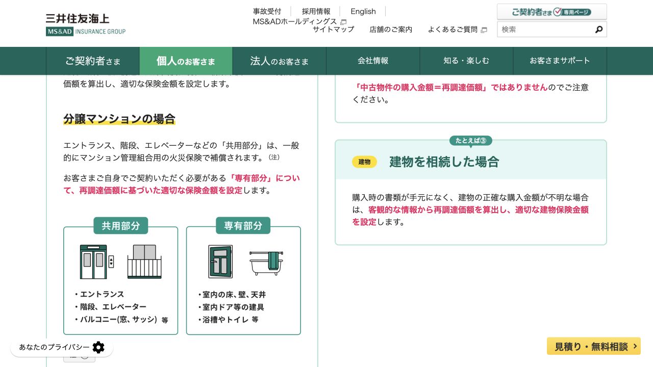Open the お客さまサポート menu
Screen dimensions: 653x367
click(x=560, y=61)
